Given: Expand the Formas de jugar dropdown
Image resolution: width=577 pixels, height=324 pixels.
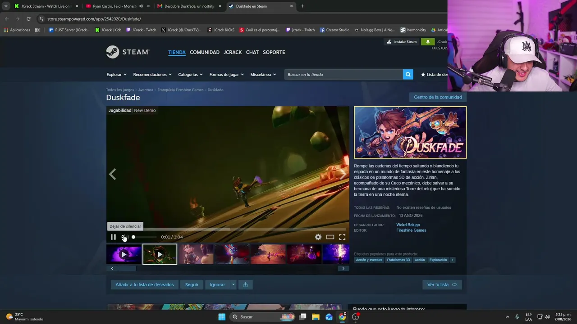Looking at the screenshot, I should point(226,75).
